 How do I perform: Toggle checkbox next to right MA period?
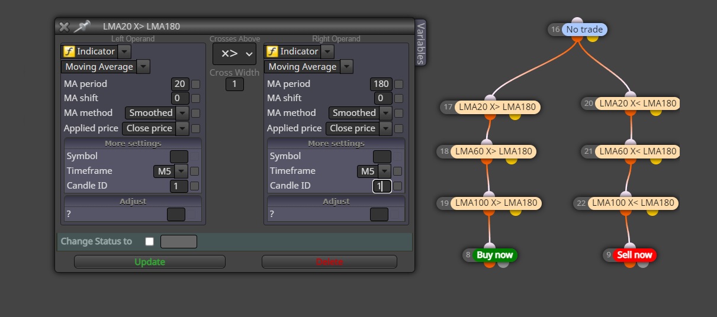pyautogui.click(x=398, y=84)
